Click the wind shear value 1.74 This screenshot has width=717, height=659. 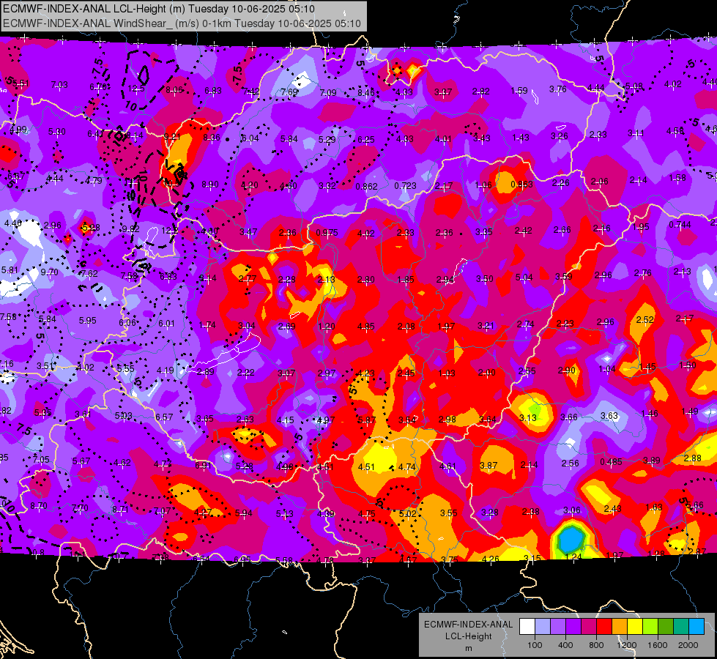[x=207, y=324]
